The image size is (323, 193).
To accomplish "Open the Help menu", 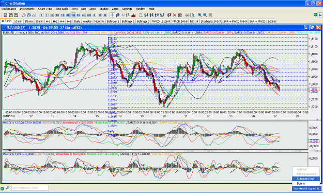I will pyautogui.click(x=151, y=9).
